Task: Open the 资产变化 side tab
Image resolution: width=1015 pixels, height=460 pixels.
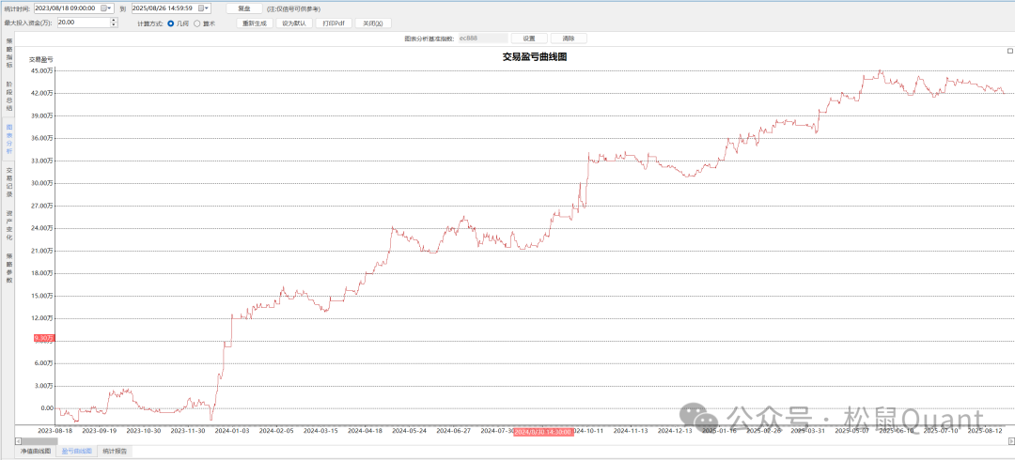Action: pyautogui.click(x=9, y=223)
